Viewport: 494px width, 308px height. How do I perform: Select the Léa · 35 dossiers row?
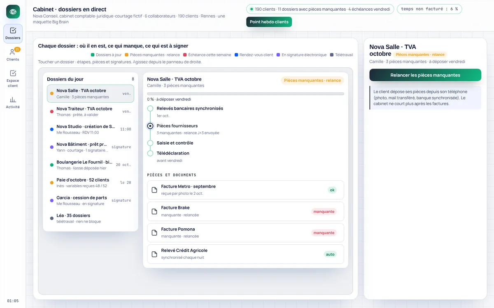point(91,218)
